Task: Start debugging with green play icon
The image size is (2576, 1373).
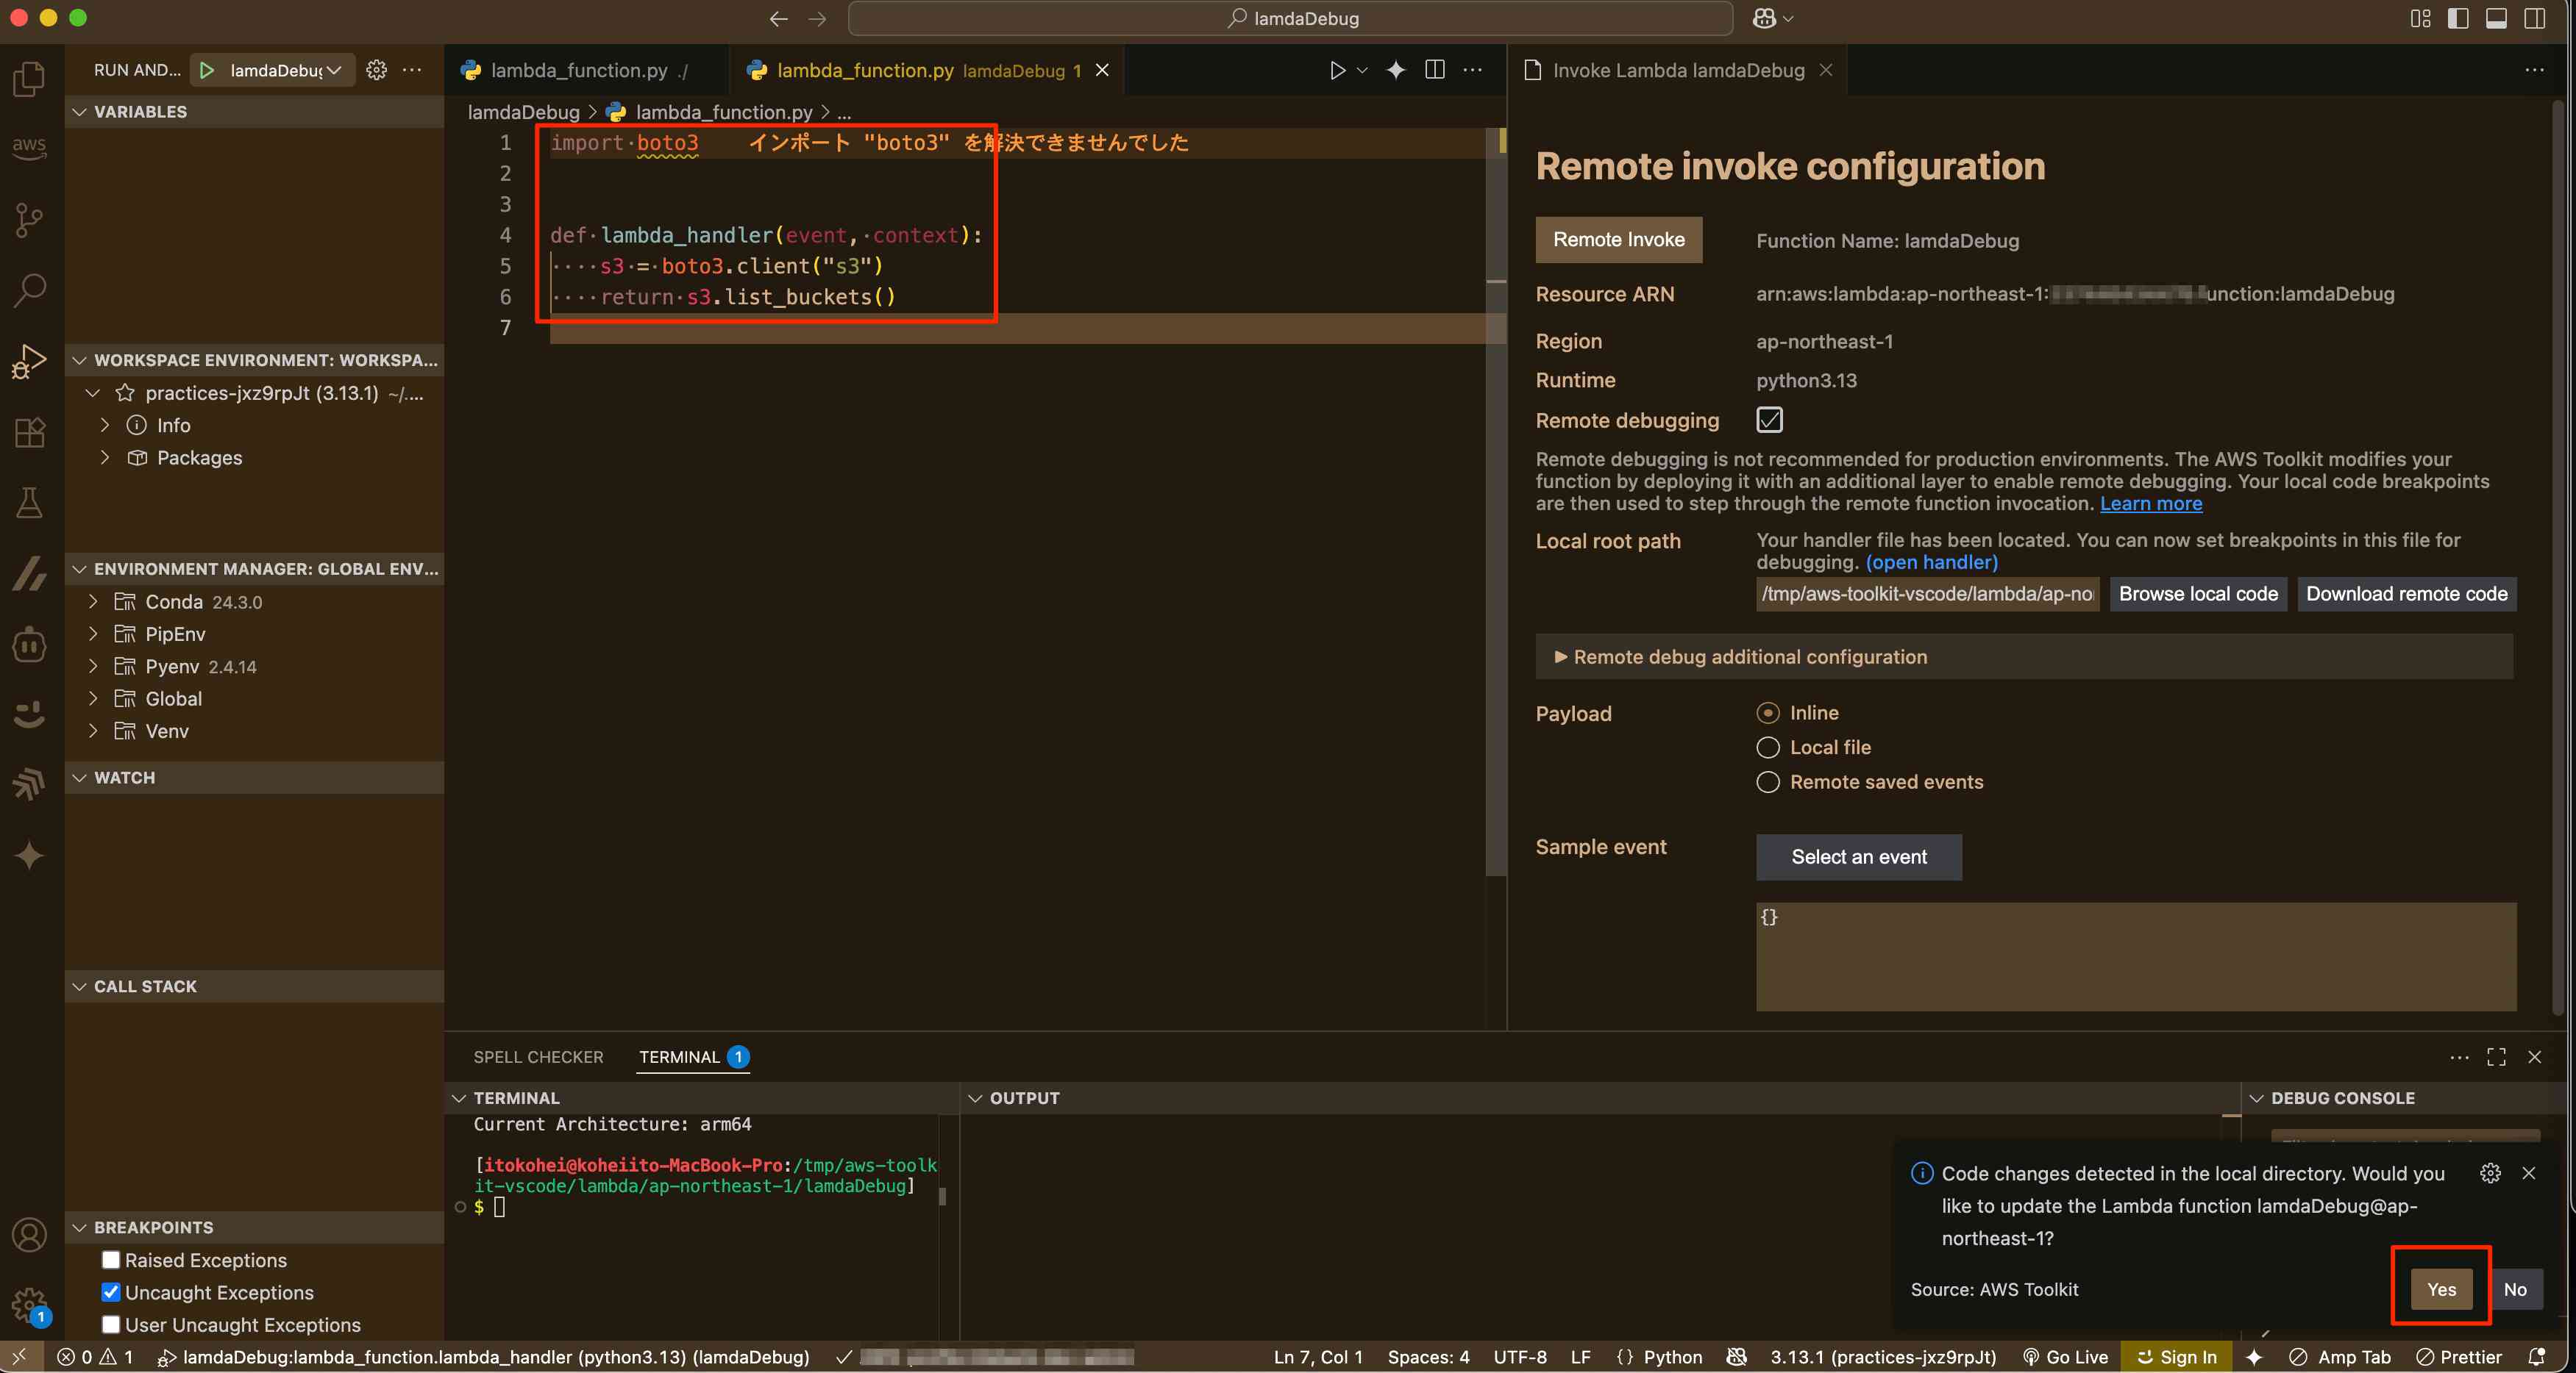Action: tap(207, 70)
